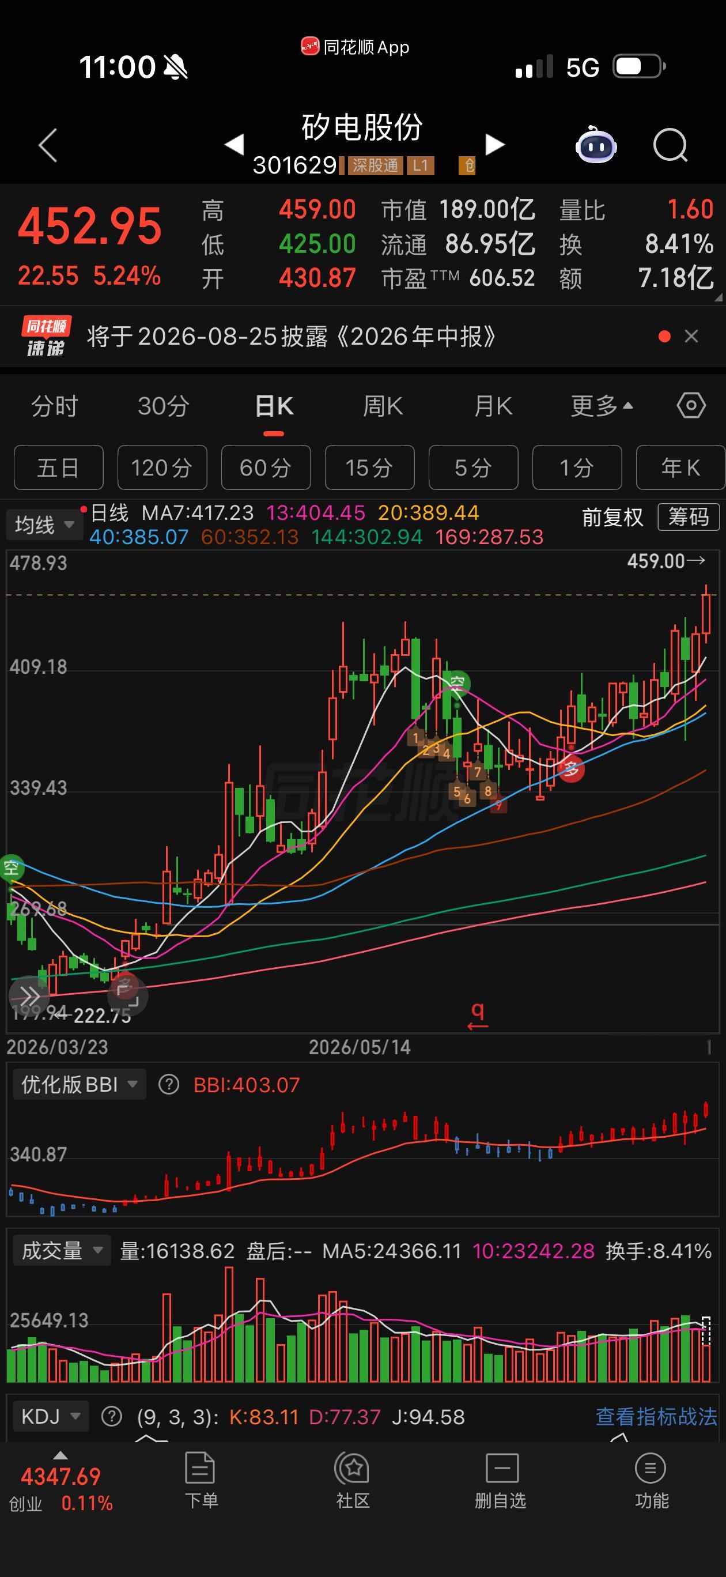Select 年K period button
Screen dimensions: 726x1577
point(680,467)
